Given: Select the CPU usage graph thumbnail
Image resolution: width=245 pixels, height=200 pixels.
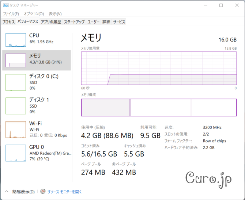Looking at the screenshot, I should pos(15,40).
